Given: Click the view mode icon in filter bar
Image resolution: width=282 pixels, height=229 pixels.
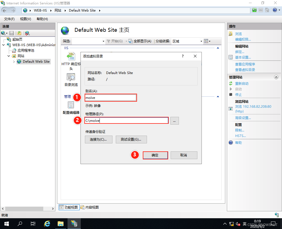Looking at the screenshot, I should pyautogui.click(x=206, y=41).
